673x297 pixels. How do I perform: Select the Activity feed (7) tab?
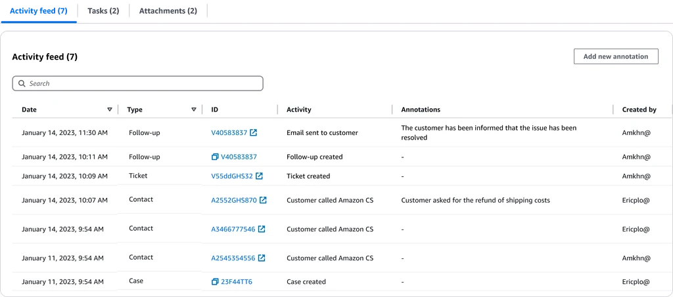click(39, 11)
